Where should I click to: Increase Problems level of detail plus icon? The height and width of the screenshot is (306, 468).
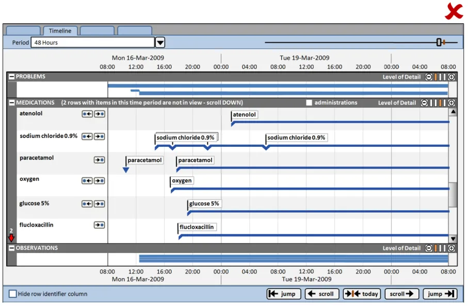point(451,77)
